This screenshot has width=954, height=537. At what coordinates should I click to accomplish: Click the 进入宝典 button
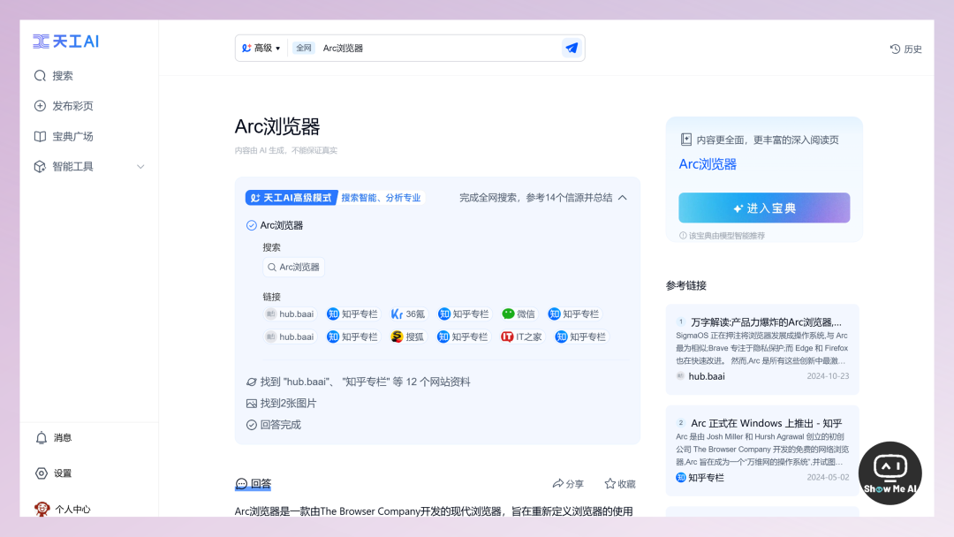point(764,208)
